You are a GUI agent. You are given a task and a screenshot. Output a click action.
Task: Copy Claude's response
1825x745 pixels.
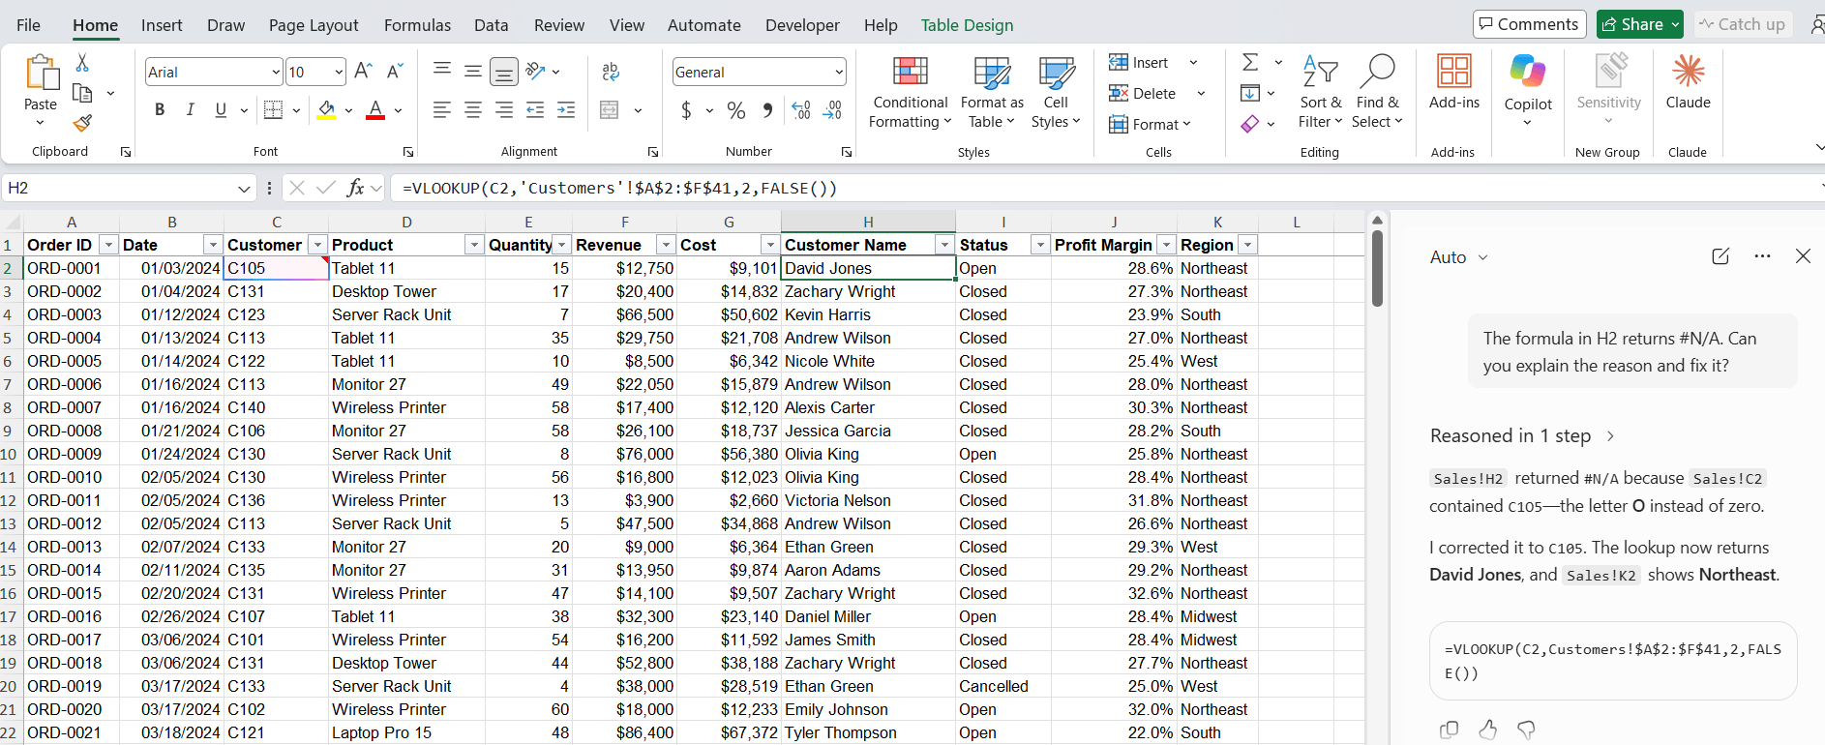(1449, 730)
